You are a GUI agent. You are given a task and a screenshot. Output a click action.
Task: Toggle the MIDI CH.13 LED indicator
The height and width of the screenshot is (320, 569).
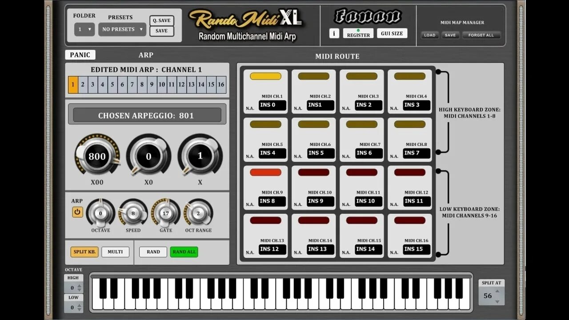click(265, 220)
